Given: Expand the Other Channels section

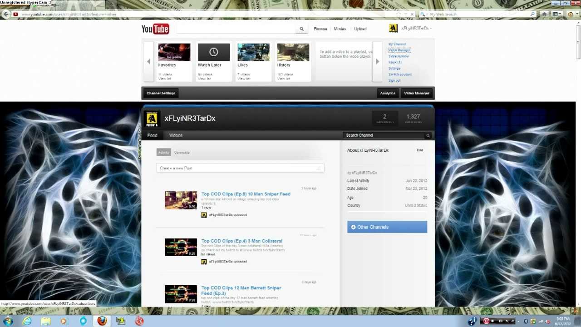Looking at the screenshot, I should 387,227.
